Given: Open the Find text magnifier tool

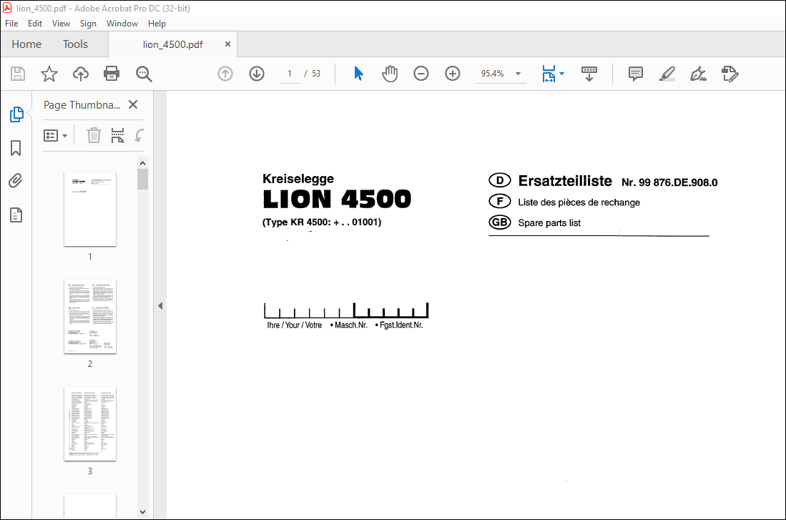Looking at the screenshot, I should click(x=144, y=74).
